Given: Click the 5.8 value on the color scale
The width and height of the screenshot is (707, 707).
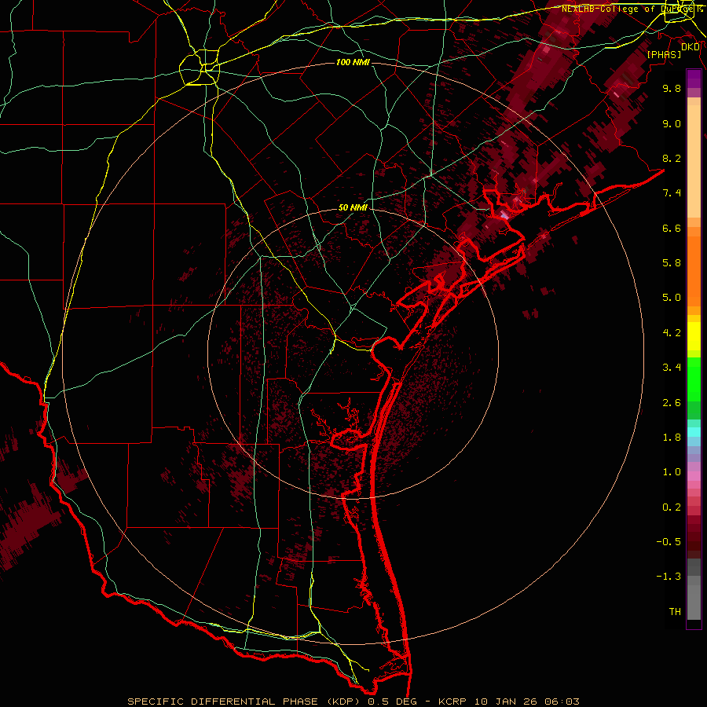Looking at the screenshot, I should 672,263.
